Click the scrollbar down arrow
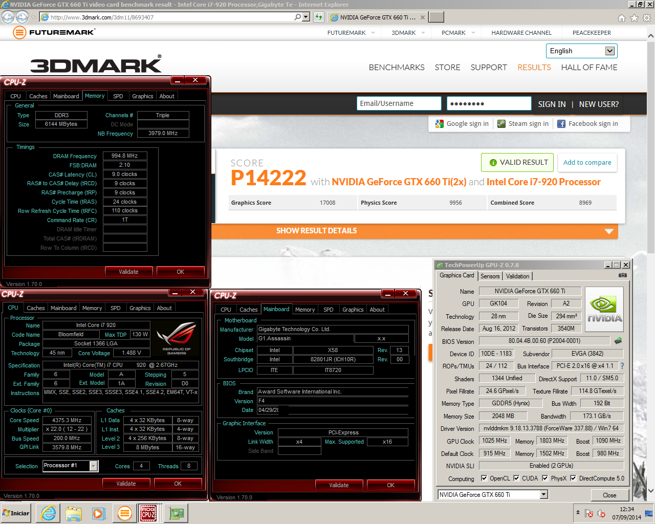655x524 pixels. click(651, 491)
